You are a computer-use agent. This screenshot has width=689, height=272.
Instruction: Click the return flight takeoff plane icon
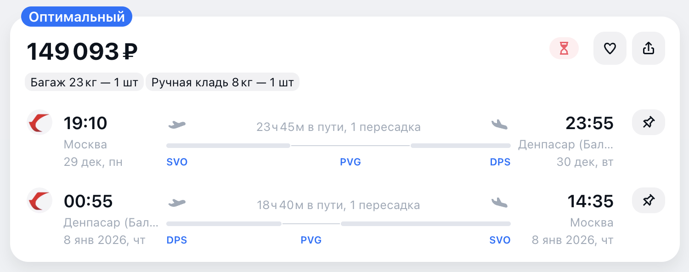tap(177, 203)
